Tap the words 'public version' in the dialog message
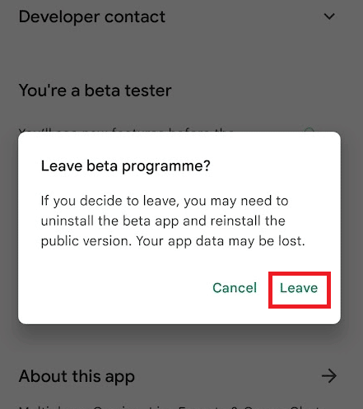The image size is (363, 409). (x=85, y=241)
